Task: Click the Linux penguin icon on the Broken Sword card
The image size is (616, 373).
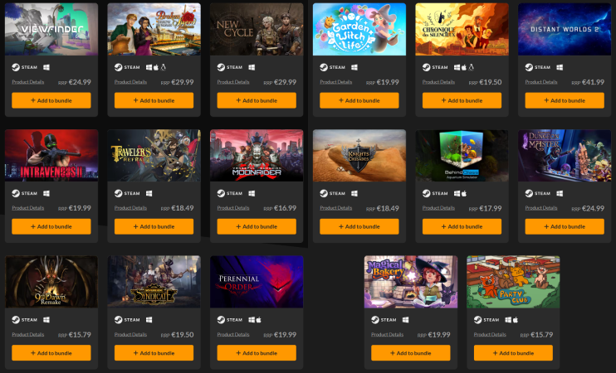Action: [163, 67]
